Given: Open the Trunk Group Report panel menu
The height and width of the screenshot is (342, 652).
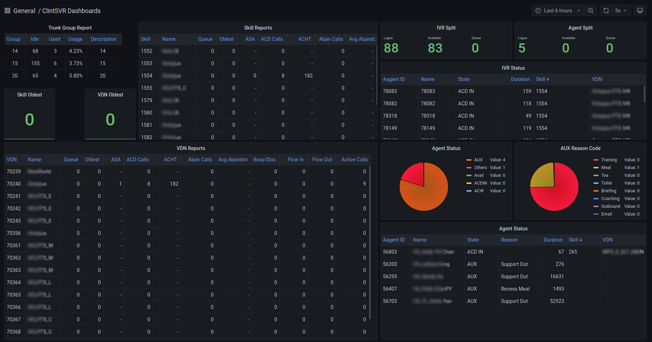Looking at the screenshot, I should [70, 28].
